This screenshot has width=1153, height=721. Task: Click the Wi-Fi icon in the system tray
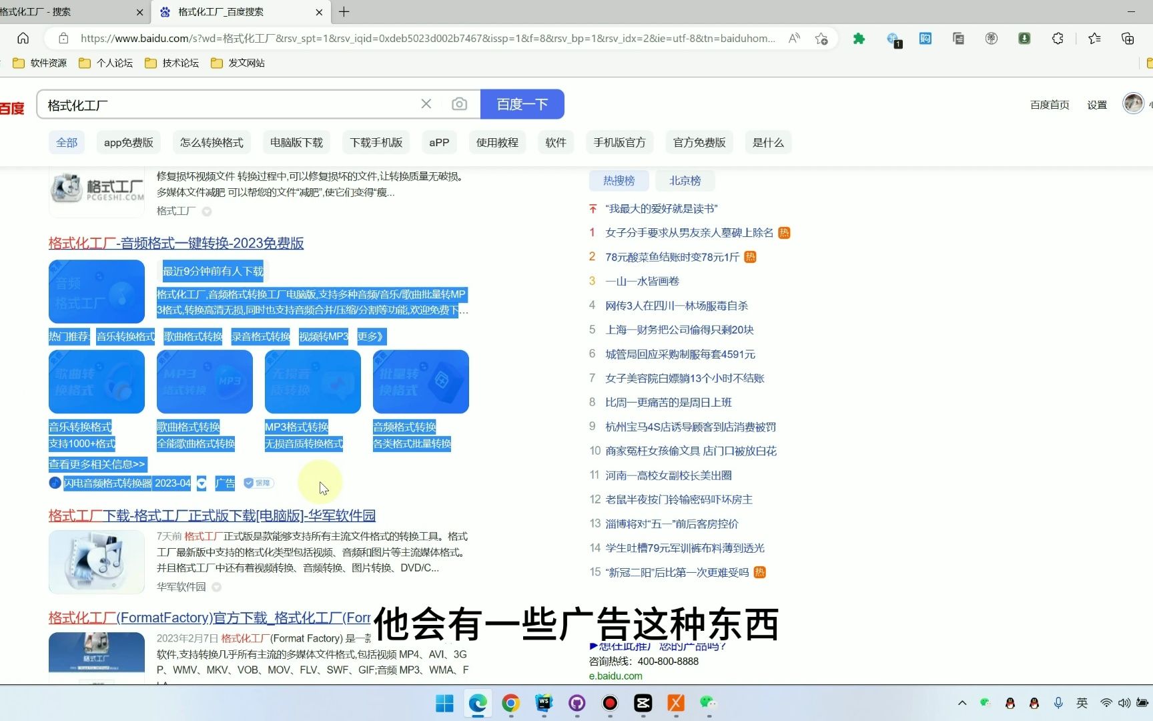[1106, 703]
